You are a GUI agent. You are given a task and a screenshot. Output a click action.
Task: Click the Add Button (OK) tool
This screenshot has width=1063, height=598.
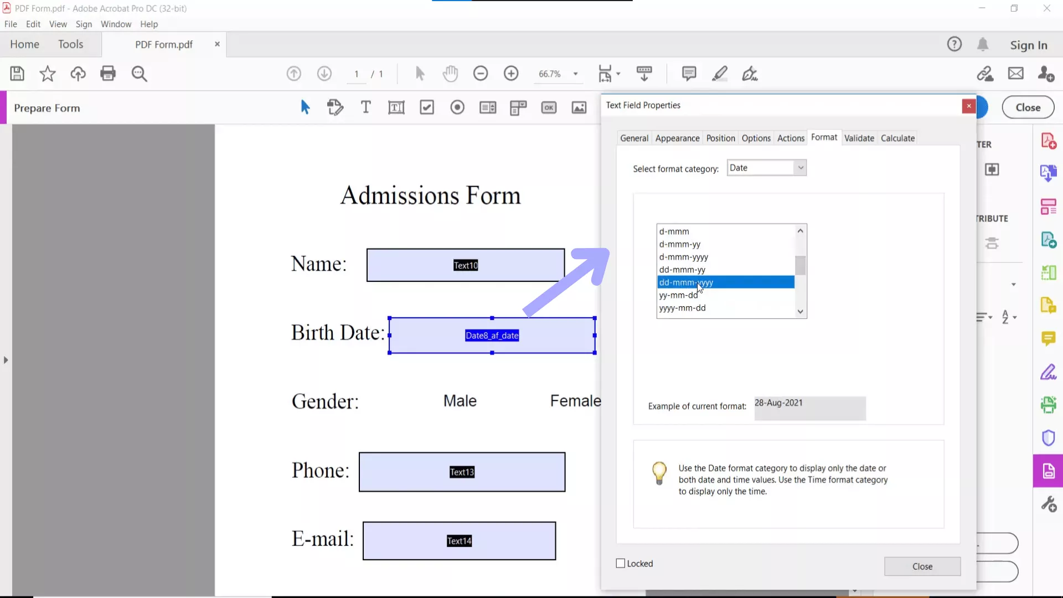549,107
